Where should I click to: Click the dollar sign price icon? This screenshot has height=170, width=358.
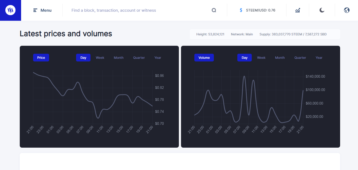point(241,10)
